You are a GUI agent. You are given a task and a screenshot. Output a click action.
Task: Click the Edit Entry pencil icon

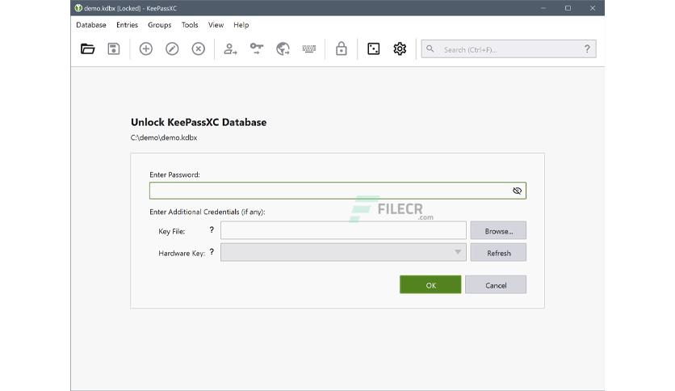point(172,48)
